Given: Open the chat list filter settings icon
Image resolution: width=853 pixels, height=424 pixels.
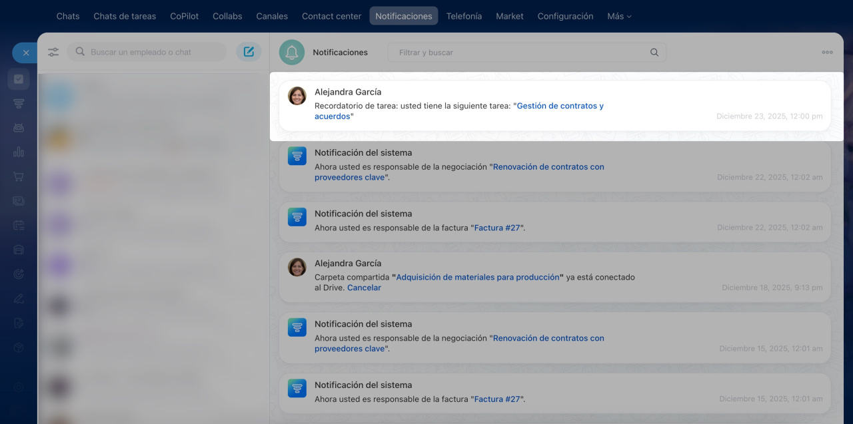Looking at the screenshot, I should coord(53,52).
